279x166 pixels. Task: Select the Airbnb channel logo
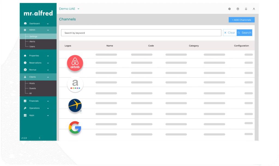click(75, 63)
